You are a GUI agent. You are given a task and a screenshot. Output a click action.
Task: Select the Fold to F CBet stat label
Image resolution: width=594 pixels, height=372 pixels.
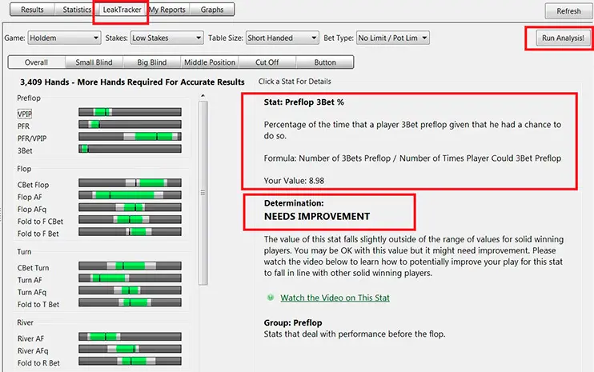click(x=40, y=220)
